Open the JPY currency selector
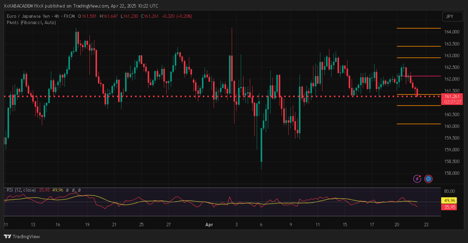 click(x=452, y=17)
